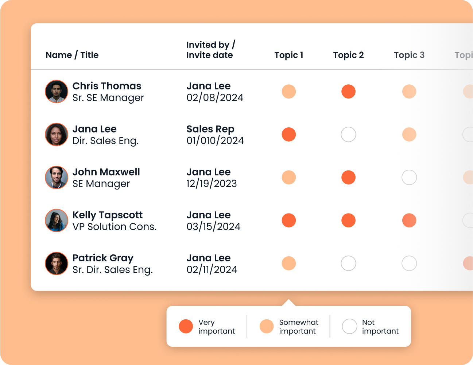Select Jana Lee's Topic 3 importance dot
This screenshot has width=473, height=365.
point(409,135)
